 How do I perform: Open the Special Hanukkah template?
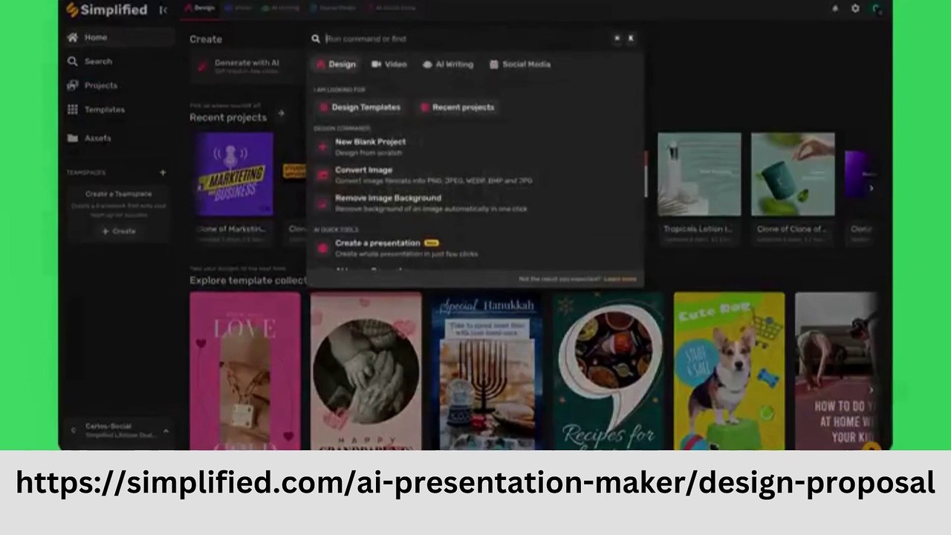[x=487, y=371]
